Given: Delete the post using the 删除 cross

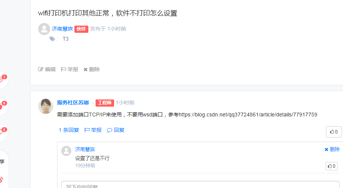Looking at the screenshot, I should coord(85,70).
